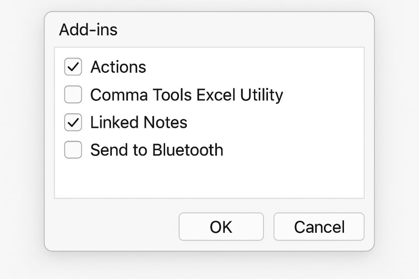The image size is (419, 279).
Task: Click the "Actions" label text
Action: coord(118,67)
